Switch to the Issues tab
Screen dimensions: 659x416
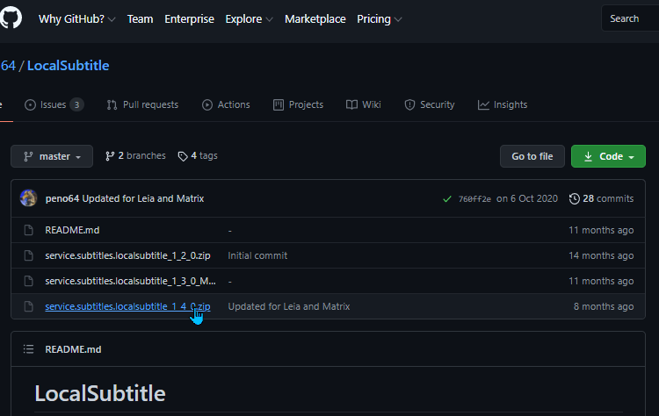54,104
